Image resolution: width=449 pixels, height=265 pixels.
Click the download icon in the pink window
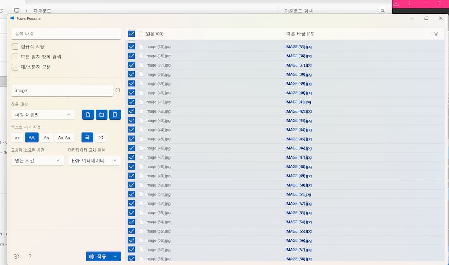(396, 3)
